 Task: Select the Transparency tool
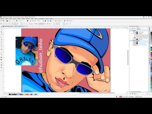[1, 60]
